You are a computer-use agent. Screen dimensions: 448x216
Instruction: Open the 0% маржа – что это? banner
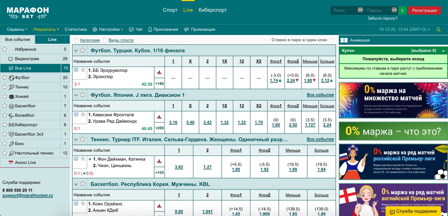393,131
